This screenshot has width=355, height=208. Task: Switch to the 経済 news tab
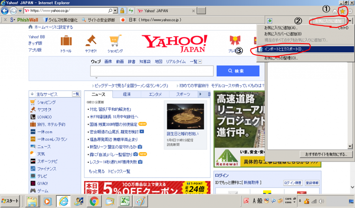pyautogui.click(x=127, y=94)
